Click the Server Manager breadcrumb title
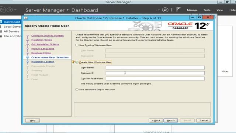236x133 pixels. point(45,10)
